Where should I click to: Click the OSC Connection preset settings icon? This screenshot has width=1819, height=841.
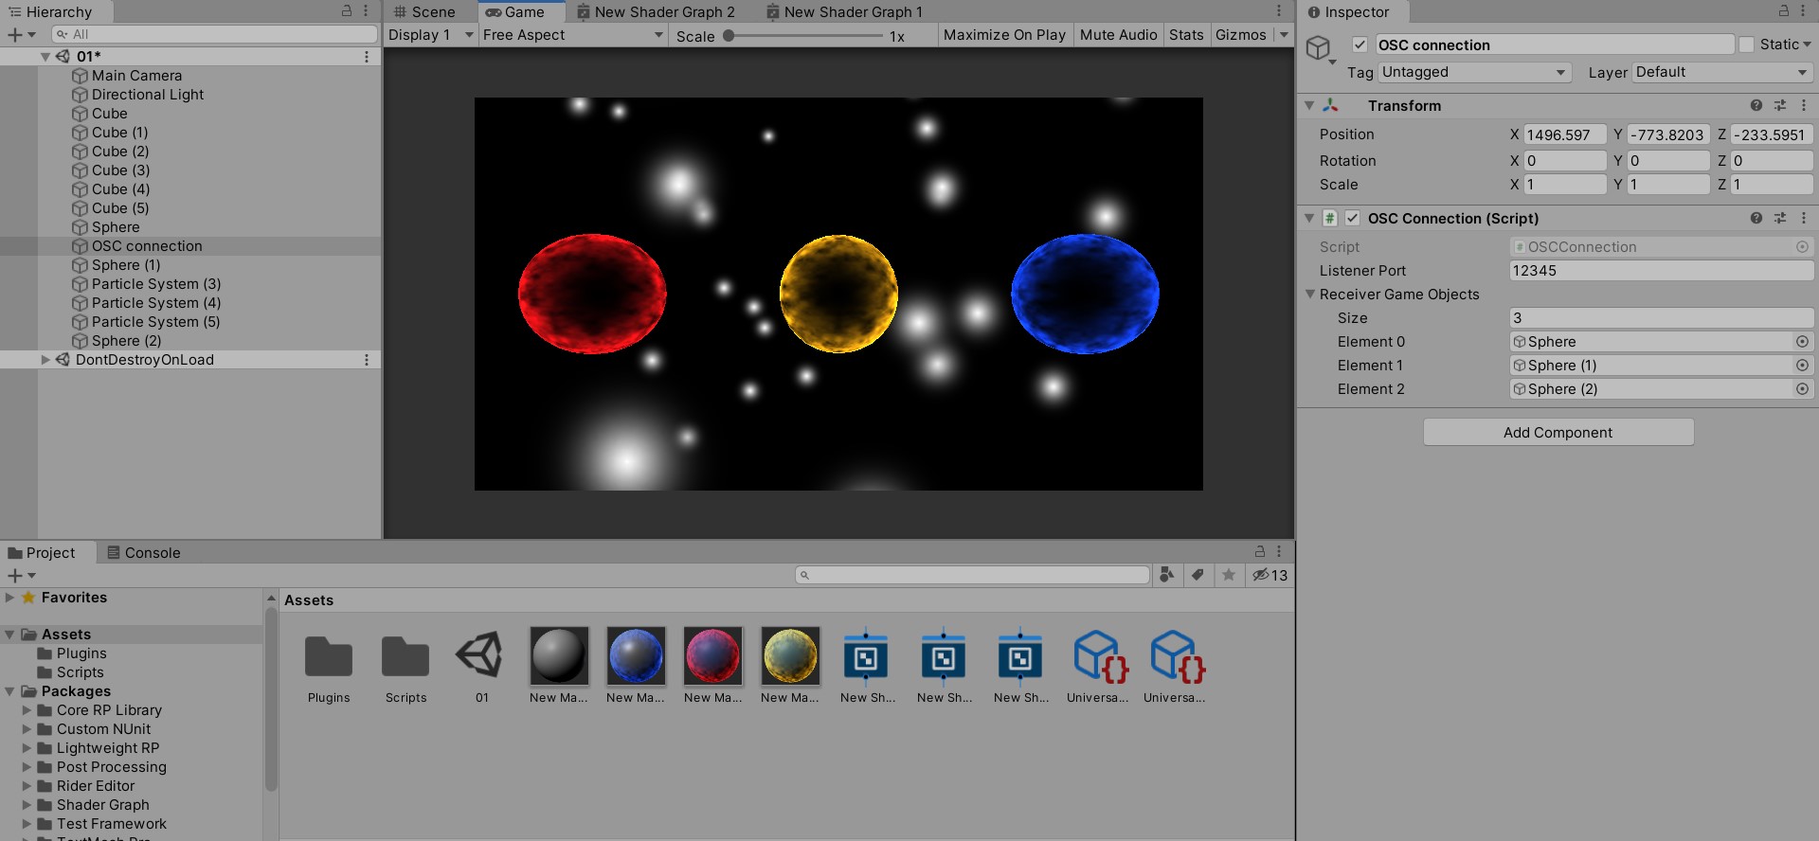[1780, 218]
